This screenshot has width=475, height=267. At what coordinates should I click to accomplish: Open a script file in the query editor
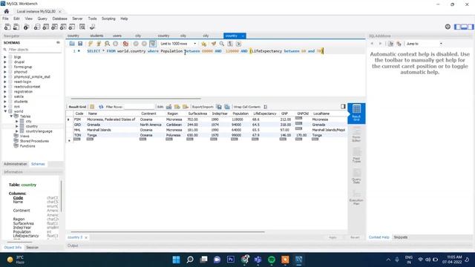click(x=72, y=44)
